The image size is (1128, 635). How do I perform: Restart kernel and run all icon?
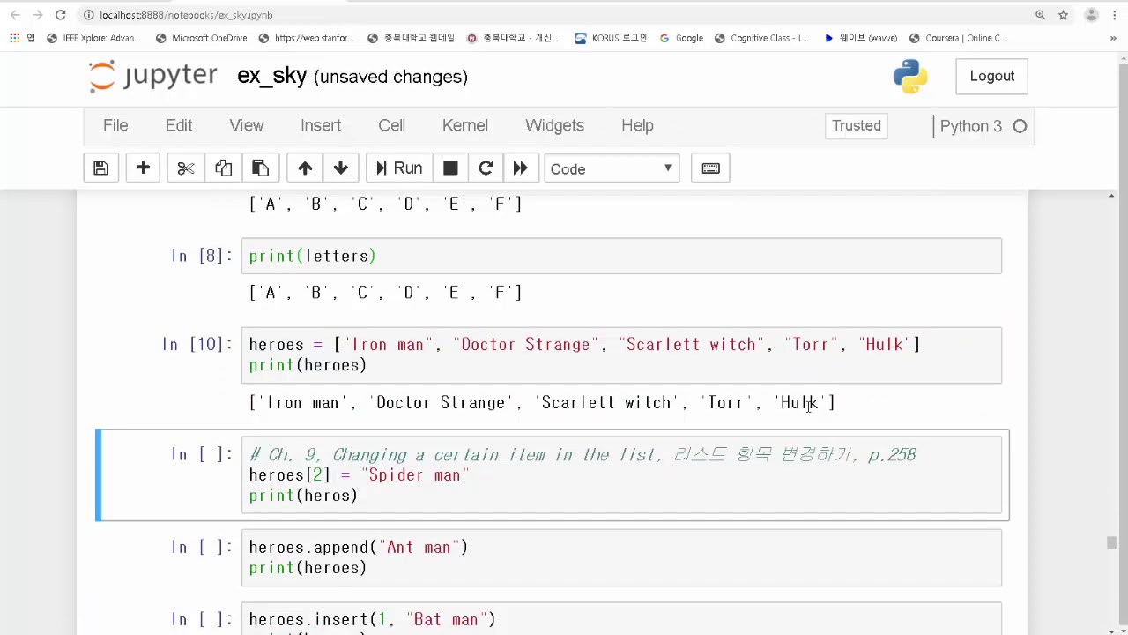[x=520, y=168]
